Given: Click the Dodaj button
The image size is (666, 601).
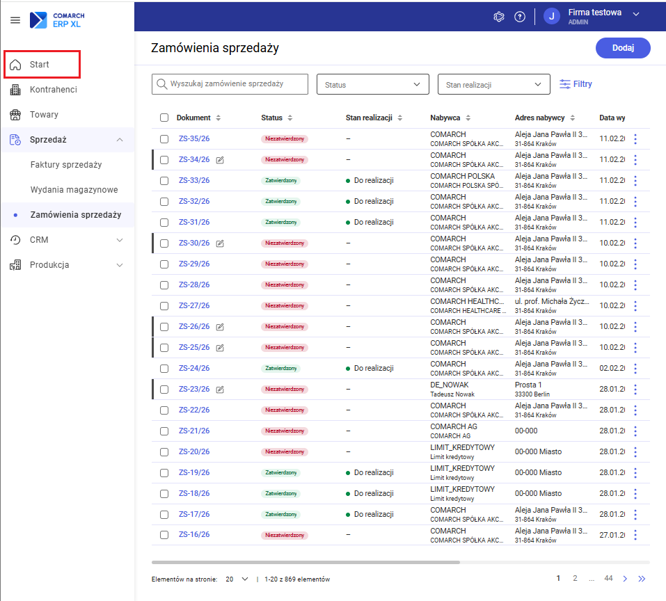Looking at the screenshot, I should coord(622,48).
